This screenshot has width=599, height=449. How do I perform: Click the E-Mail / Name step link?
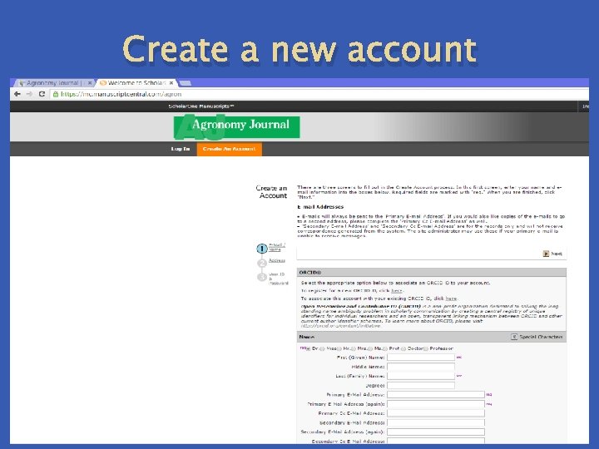coord(276,247)
